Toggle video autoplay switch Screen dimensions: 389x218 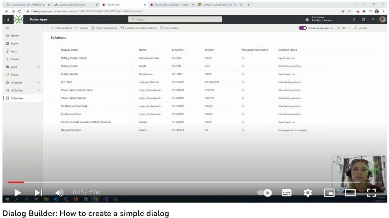[264, 193]
